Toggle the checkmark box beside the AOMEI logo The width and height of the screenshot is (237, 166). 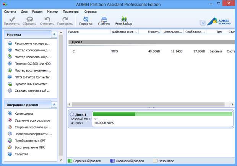203,23
